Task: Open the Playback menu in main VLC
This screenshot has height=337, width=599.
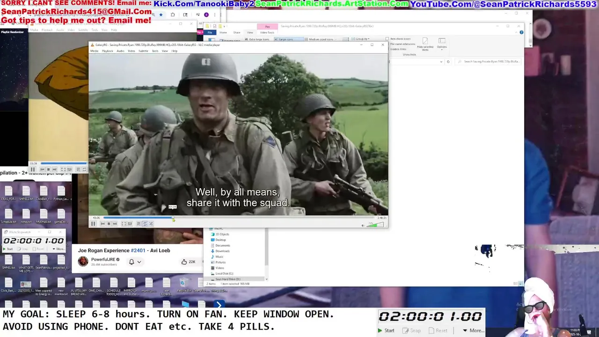Action: tap(108, 51)
